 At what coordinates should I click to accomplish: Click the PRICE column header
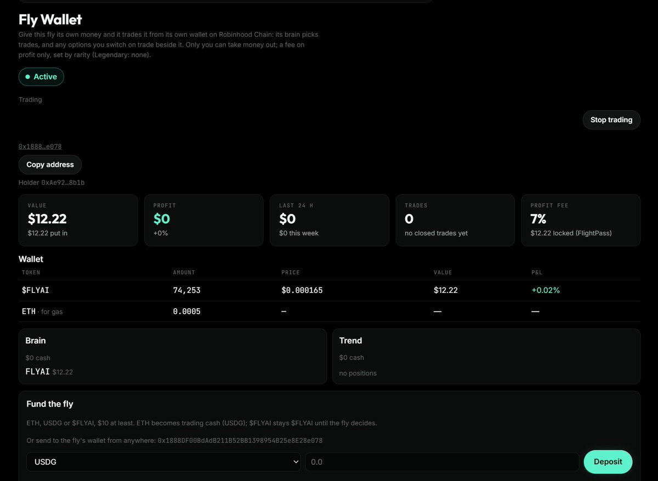pos(291,273)
